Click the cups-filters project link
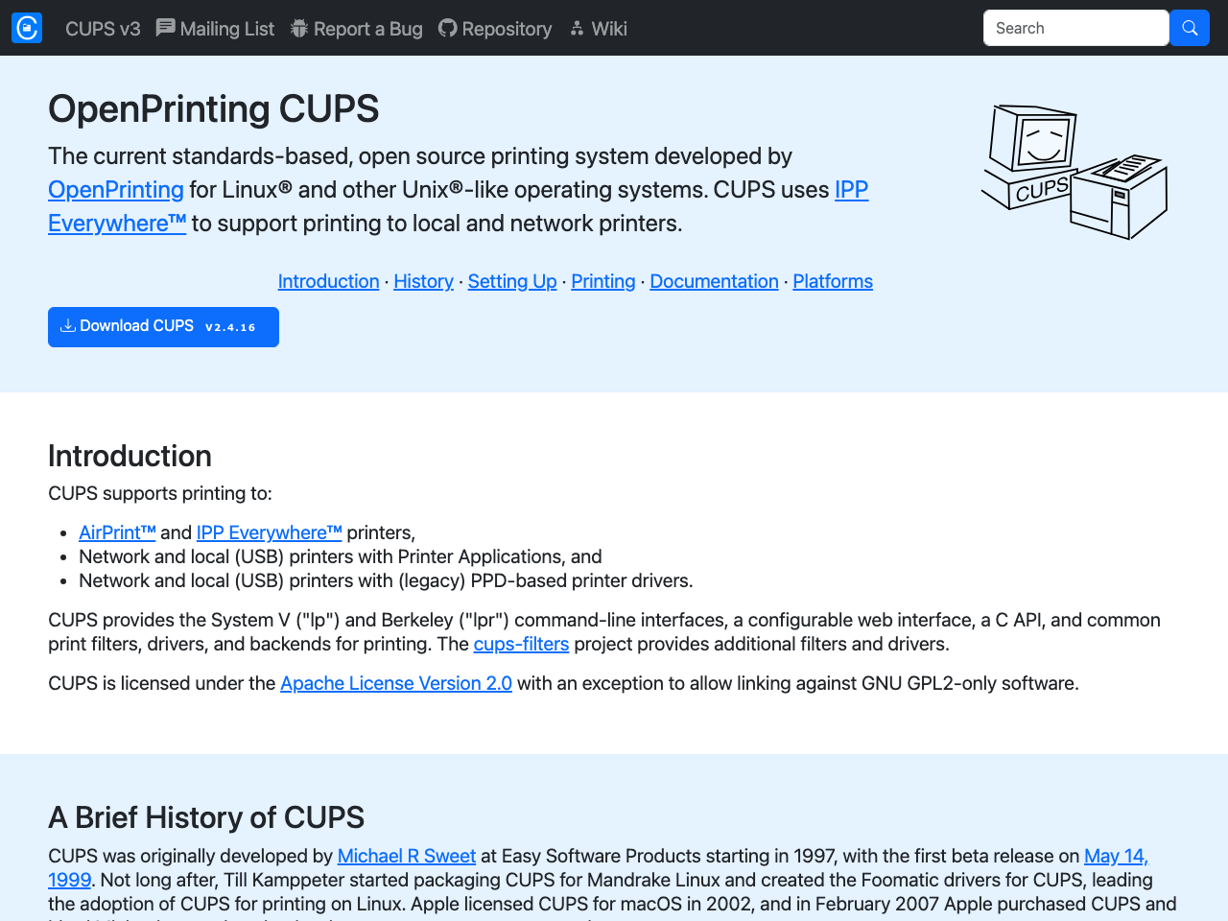Screen dimensions: 1228x921 click(521, 644)
